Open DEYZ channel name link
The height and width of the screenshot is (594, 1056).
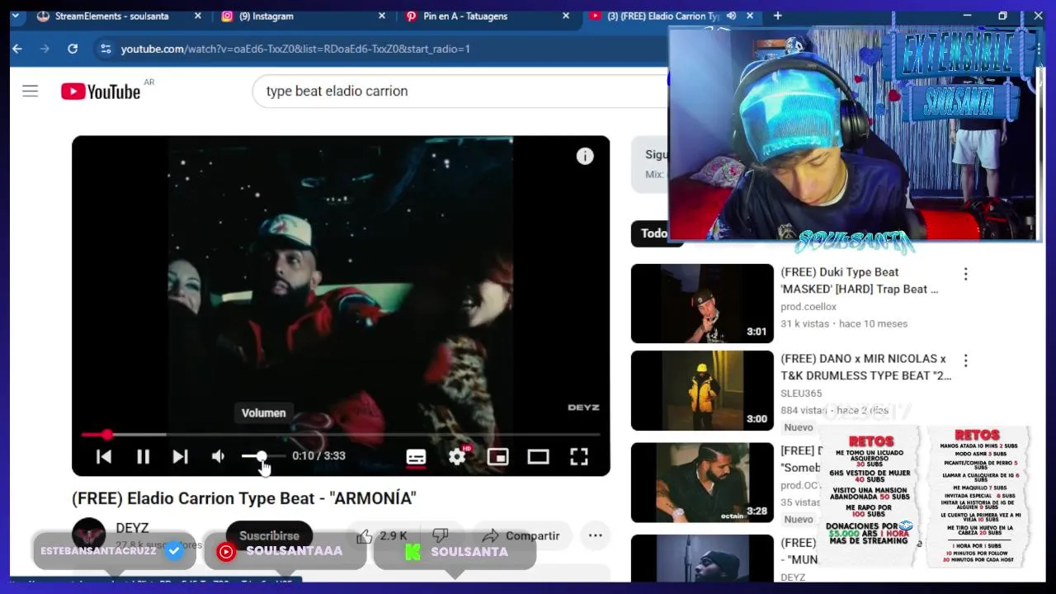coord(132,528)
